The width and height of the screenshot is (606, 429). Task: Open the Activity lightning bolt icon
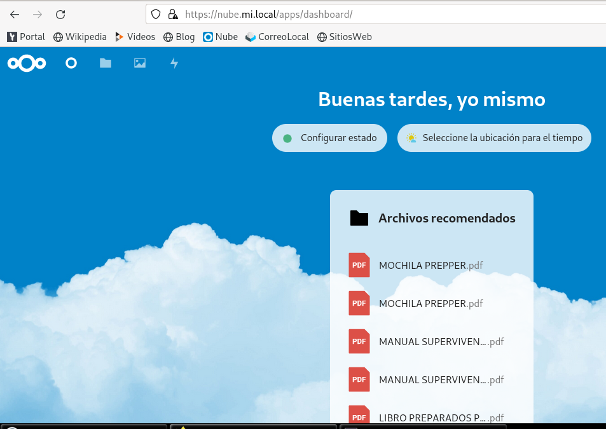click(174, 63)
